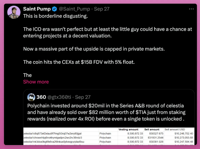
Task: Click the 831931.2544 sell amount cell
Action: click(x=155, y=138)
